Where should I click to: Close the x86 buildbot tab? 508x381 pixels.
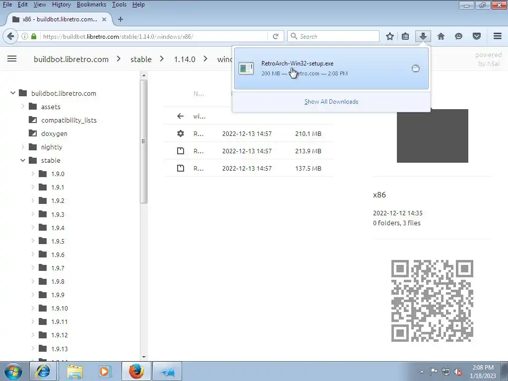click(x=104, y=19)
